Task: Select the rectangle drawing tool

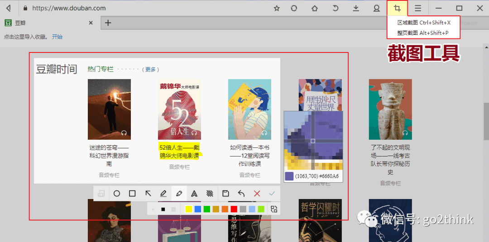Action: [132, 194]
